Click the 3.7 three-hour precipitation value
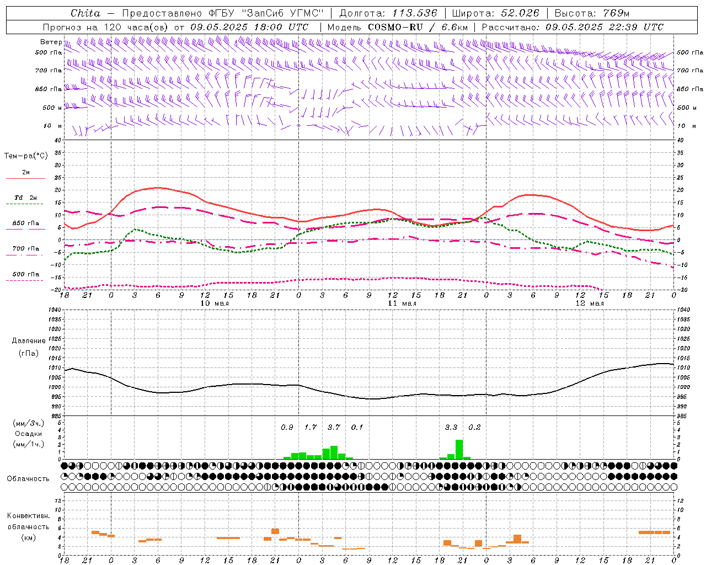The height and width of the screenshot is (565, 706). tap(334, 428)
